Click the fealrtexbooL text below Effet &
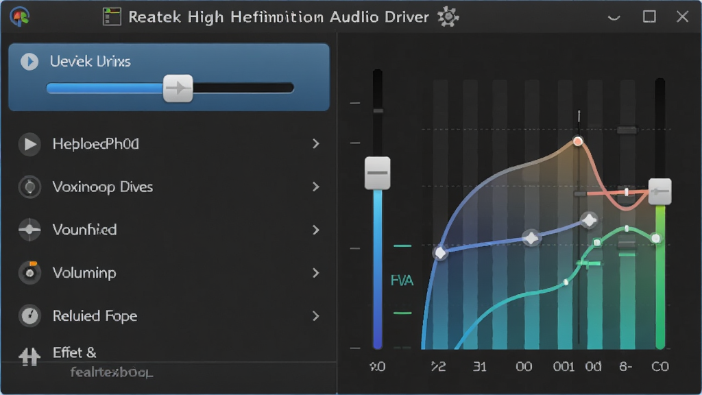This screenshot has height=395, width=702. (x=112, y=372)
